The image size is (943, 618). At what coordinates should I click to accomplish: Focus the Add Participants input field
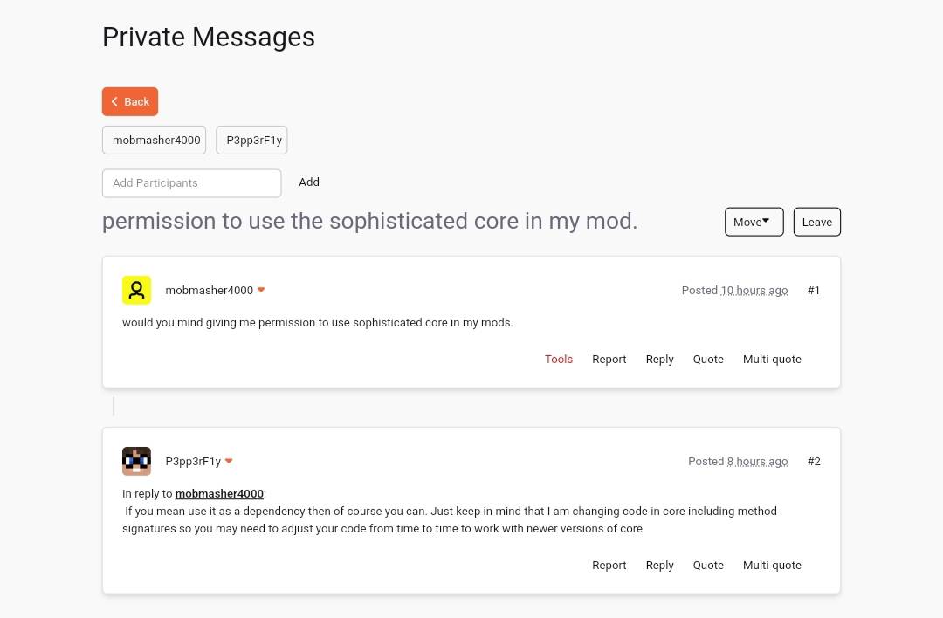point(191,183)
